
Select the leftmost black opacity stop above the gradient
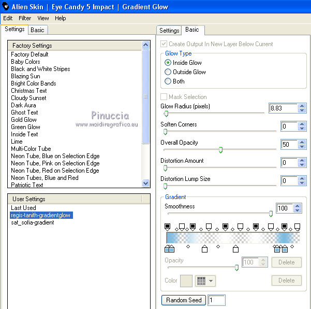(167, 227)
